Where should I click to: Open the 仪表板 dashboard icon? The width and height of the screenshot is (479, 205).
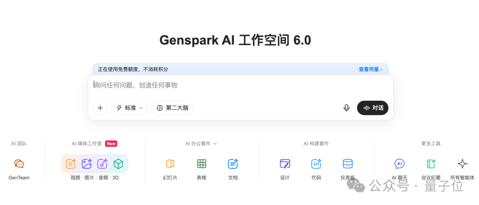pyautogui.click(x=348, y=164)
